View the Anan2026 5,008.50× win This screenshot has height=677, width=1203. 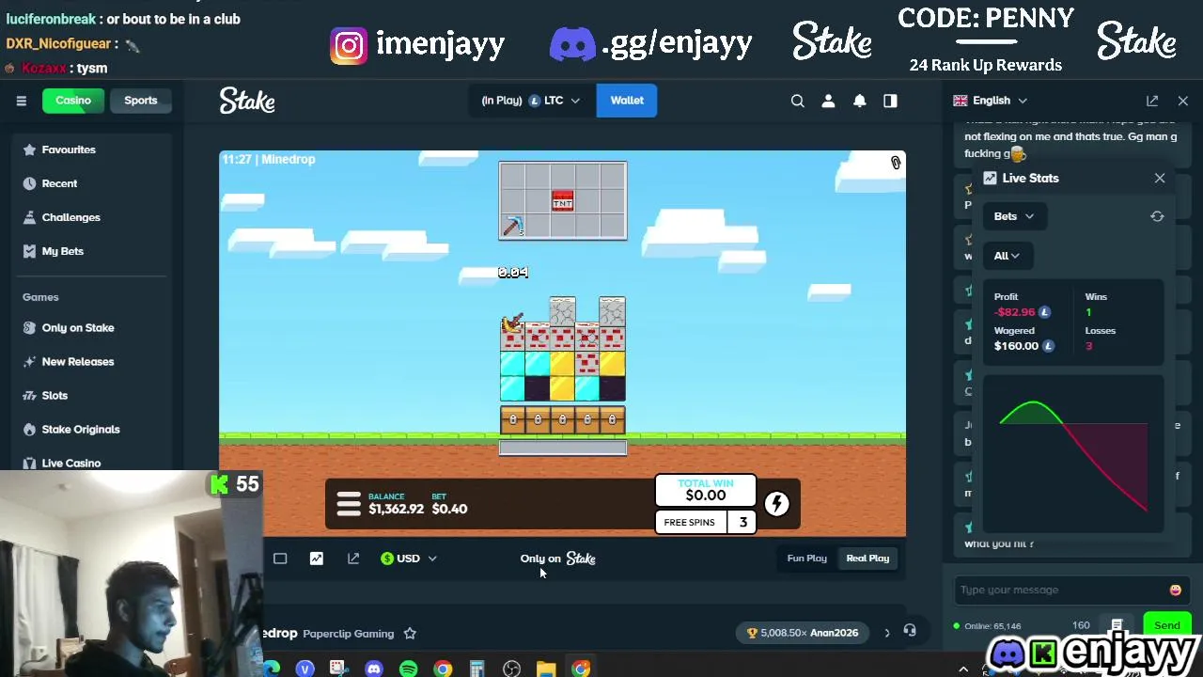tap(803, 633)
